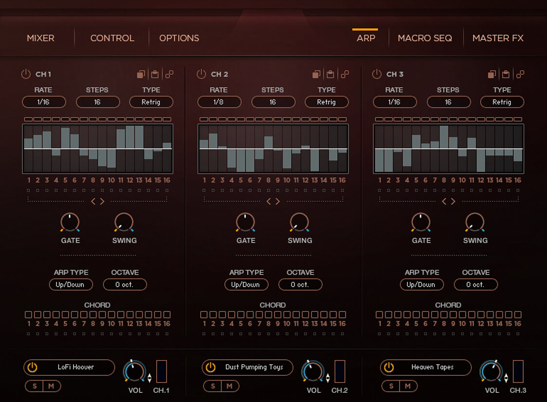
Task: Click the CH 2 Steps field showing 16
Action: point(273,102)
